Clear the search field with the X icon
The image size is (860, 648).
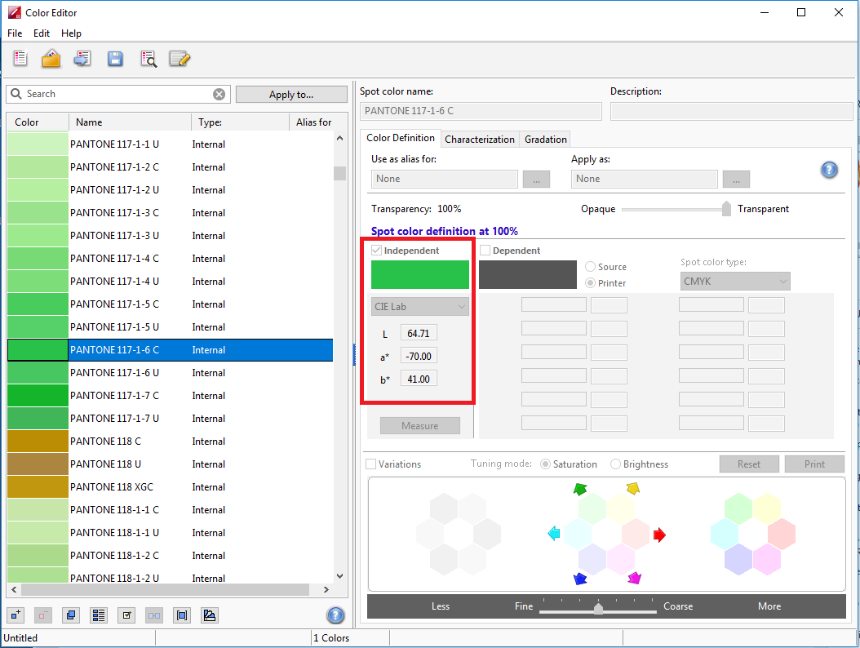[x=219, y=95]
